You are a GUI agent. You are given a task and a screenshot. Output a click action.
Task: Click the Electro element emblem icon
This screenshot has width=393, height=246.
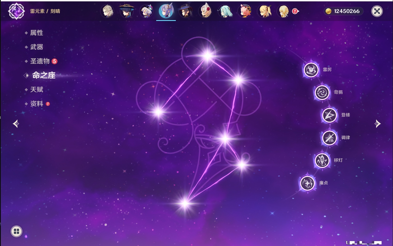16,11
